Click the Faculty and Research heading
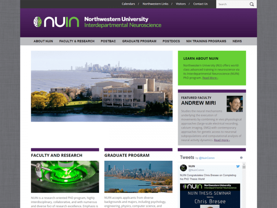This screenshot has height=208, width=277. (56, 155)
